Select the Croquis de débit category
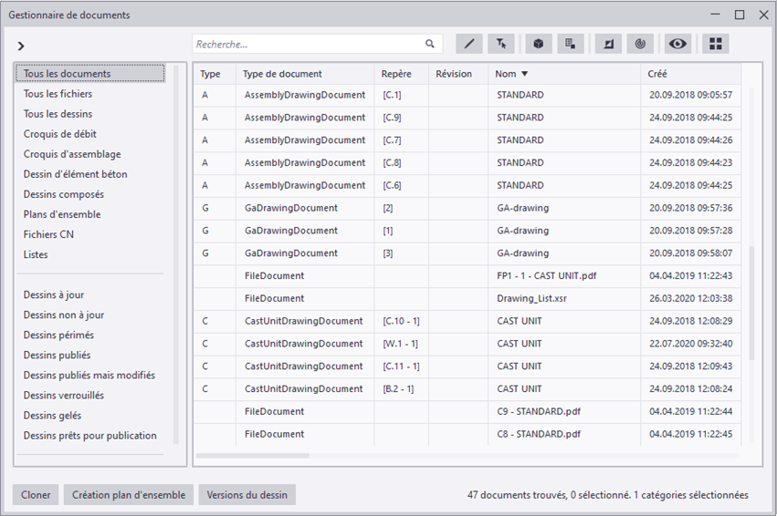The image size is (777, 516). [60, 134]
